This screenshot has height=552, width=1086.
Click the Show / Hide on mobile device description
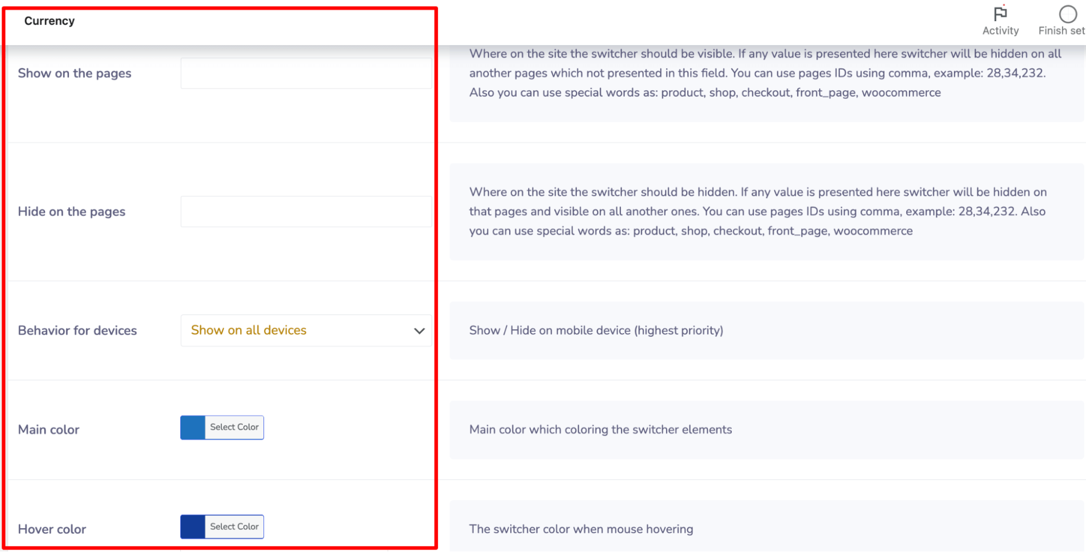596,330
